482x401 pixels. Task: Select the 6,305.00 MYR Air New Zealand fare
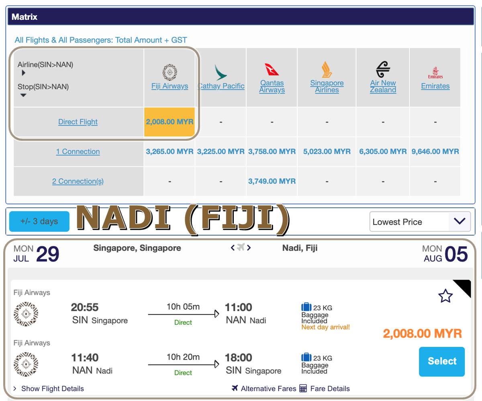point(383,152)
